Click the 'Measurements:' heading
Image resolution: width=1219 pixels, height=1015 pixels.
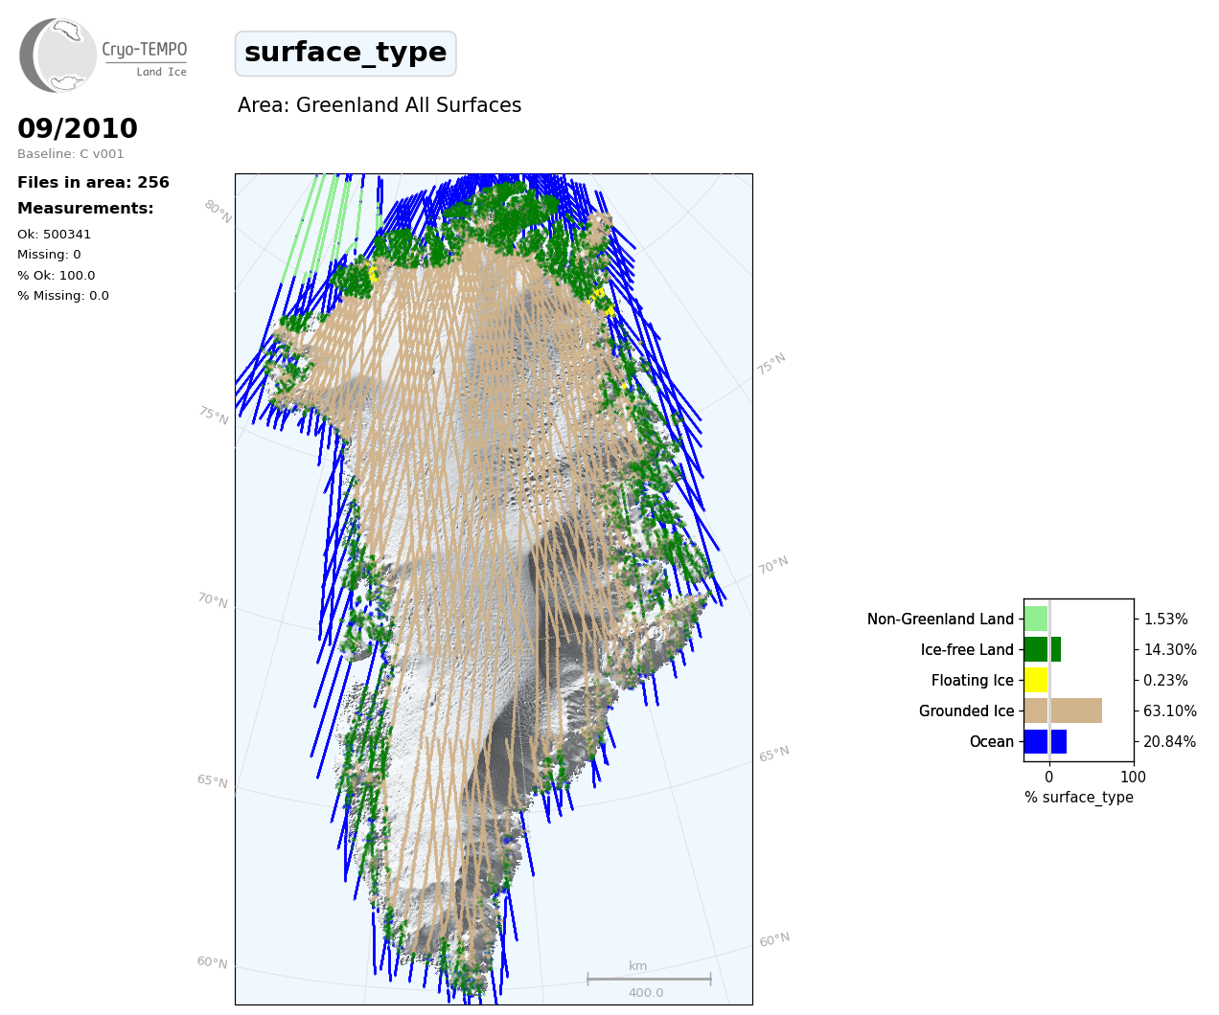pyautogui.click(x=85, y=208)
